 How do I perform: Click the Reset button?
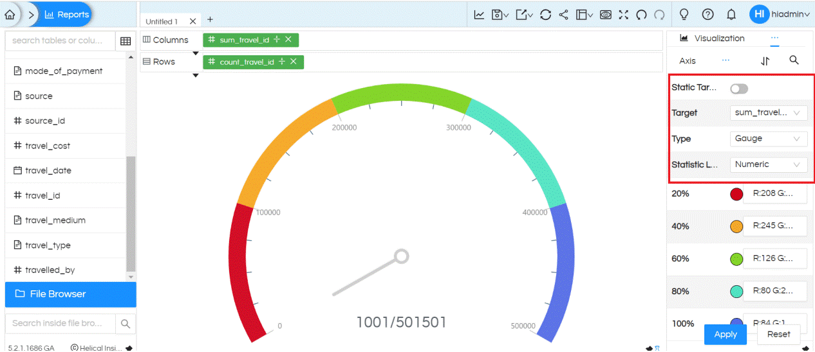click(778, 334)
